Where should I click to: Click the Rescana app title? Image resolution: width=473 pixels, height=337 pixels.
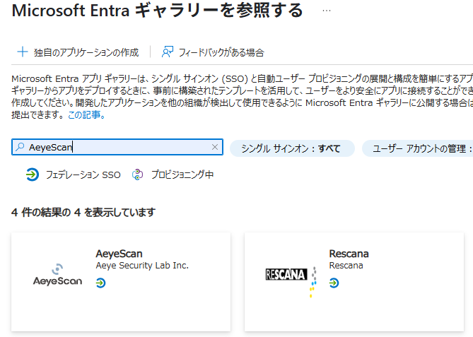349,254
